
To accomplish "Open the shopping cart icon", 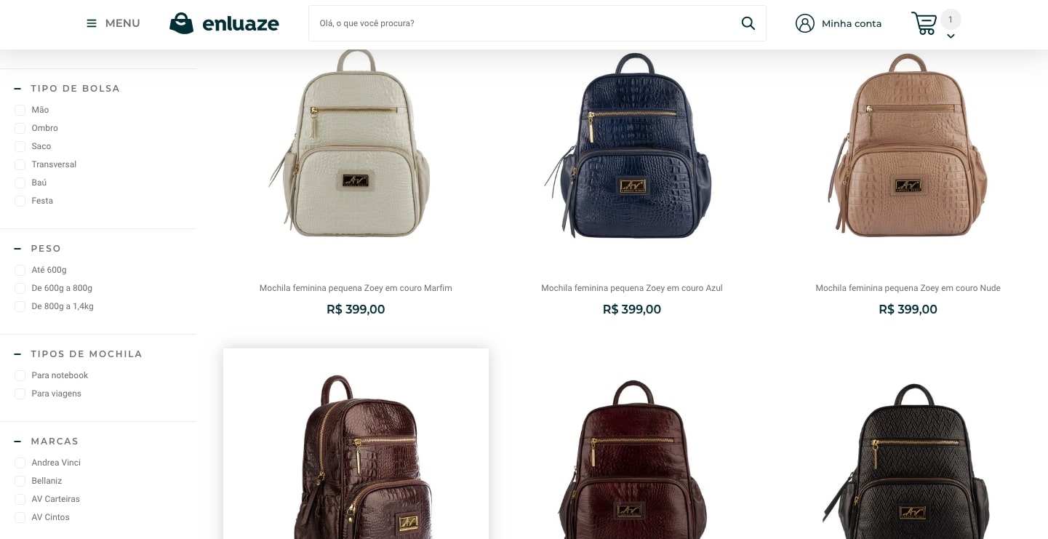I will (x=924, y=23).
